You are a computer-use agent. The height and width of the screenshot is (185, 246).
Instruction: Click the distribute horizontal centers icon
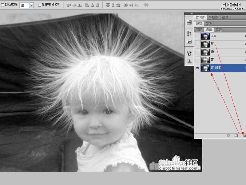coord(131,5)
